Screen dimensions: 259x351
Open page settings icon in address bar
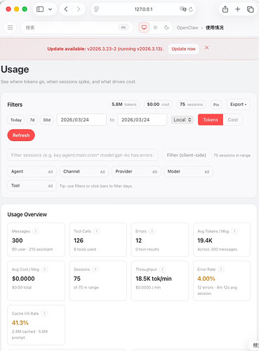[x=96, y=9]
